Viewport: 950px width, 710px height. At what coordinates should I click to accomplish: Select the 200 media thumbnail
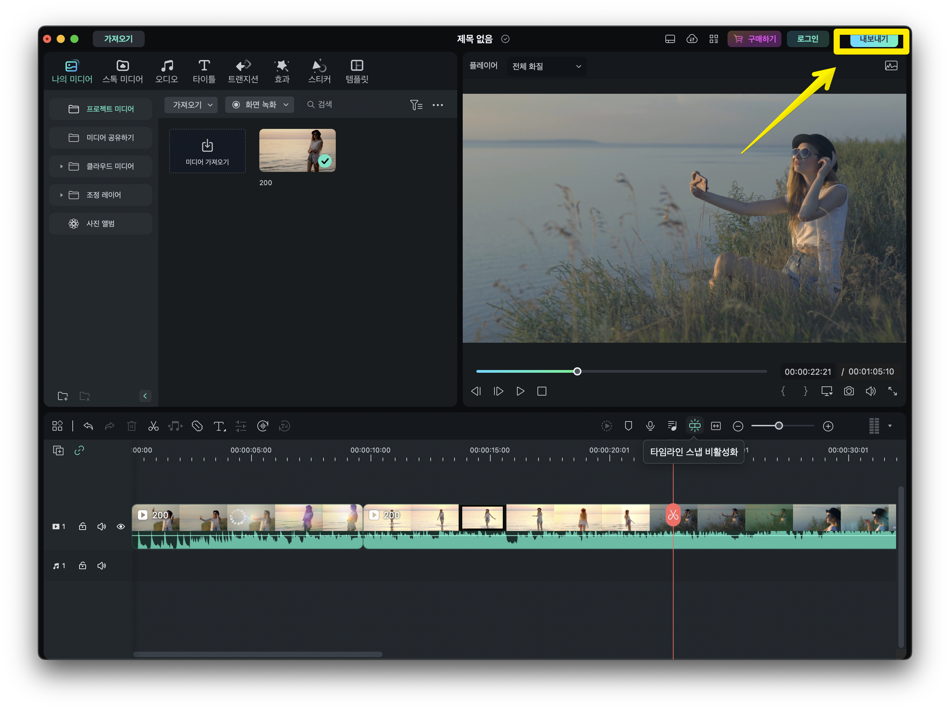click(x=297, y=150)
